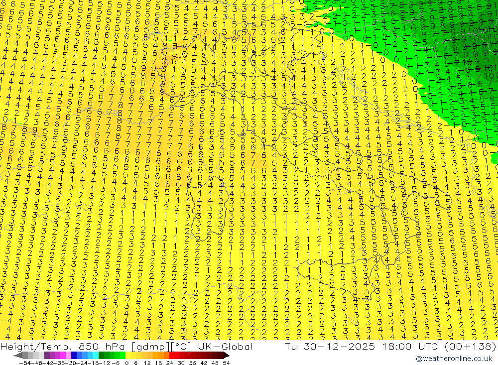Select the 'UK-Global' model label

pos(225,346)
